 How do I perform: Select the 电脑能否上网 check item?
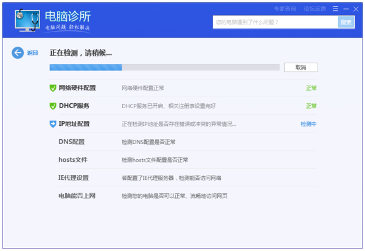pyautogui.click(x=77, y=196)
